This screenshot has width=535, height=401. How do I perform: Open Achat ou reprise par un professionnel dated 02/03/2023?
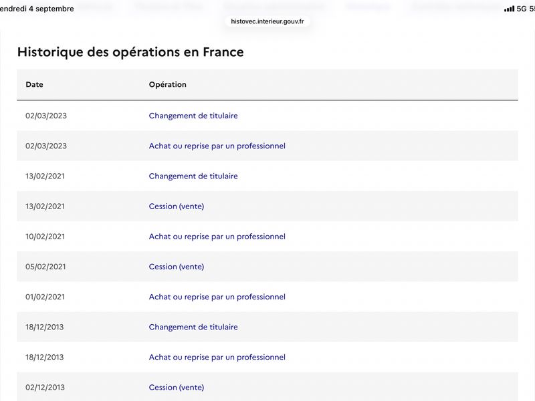[x=217, y=146]
